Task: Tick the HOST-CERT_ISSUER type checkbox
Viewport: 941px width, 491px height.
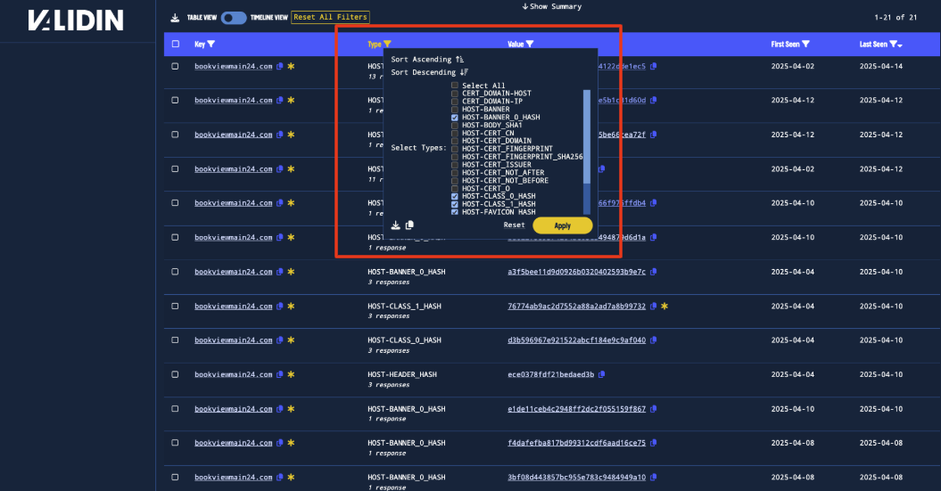Action: (455, 165)
